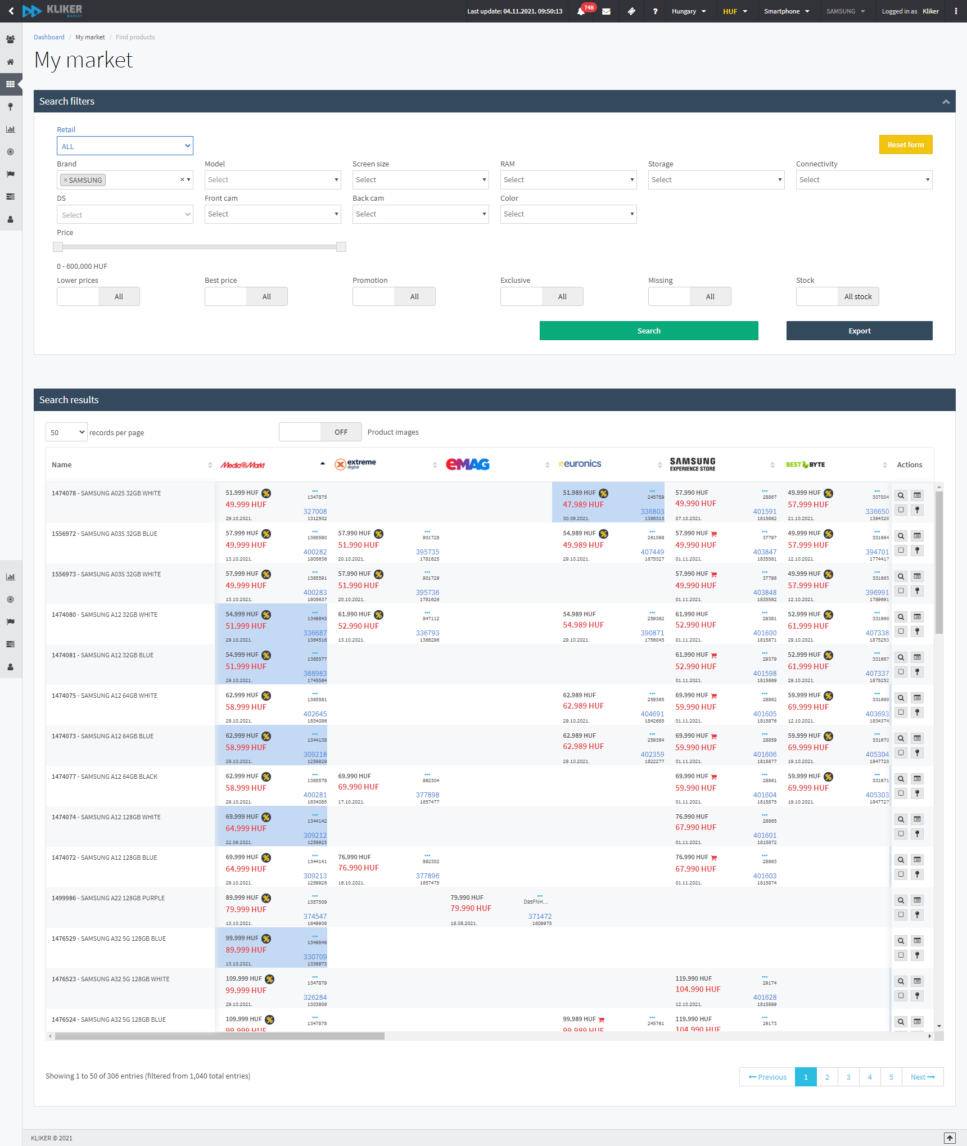
Task: Open the Dashboard breadcrumb link
Action: pyautogui.click(x=49, y=37)
